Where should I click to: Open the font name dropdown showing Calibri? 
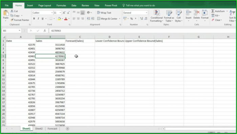point(52,13)
